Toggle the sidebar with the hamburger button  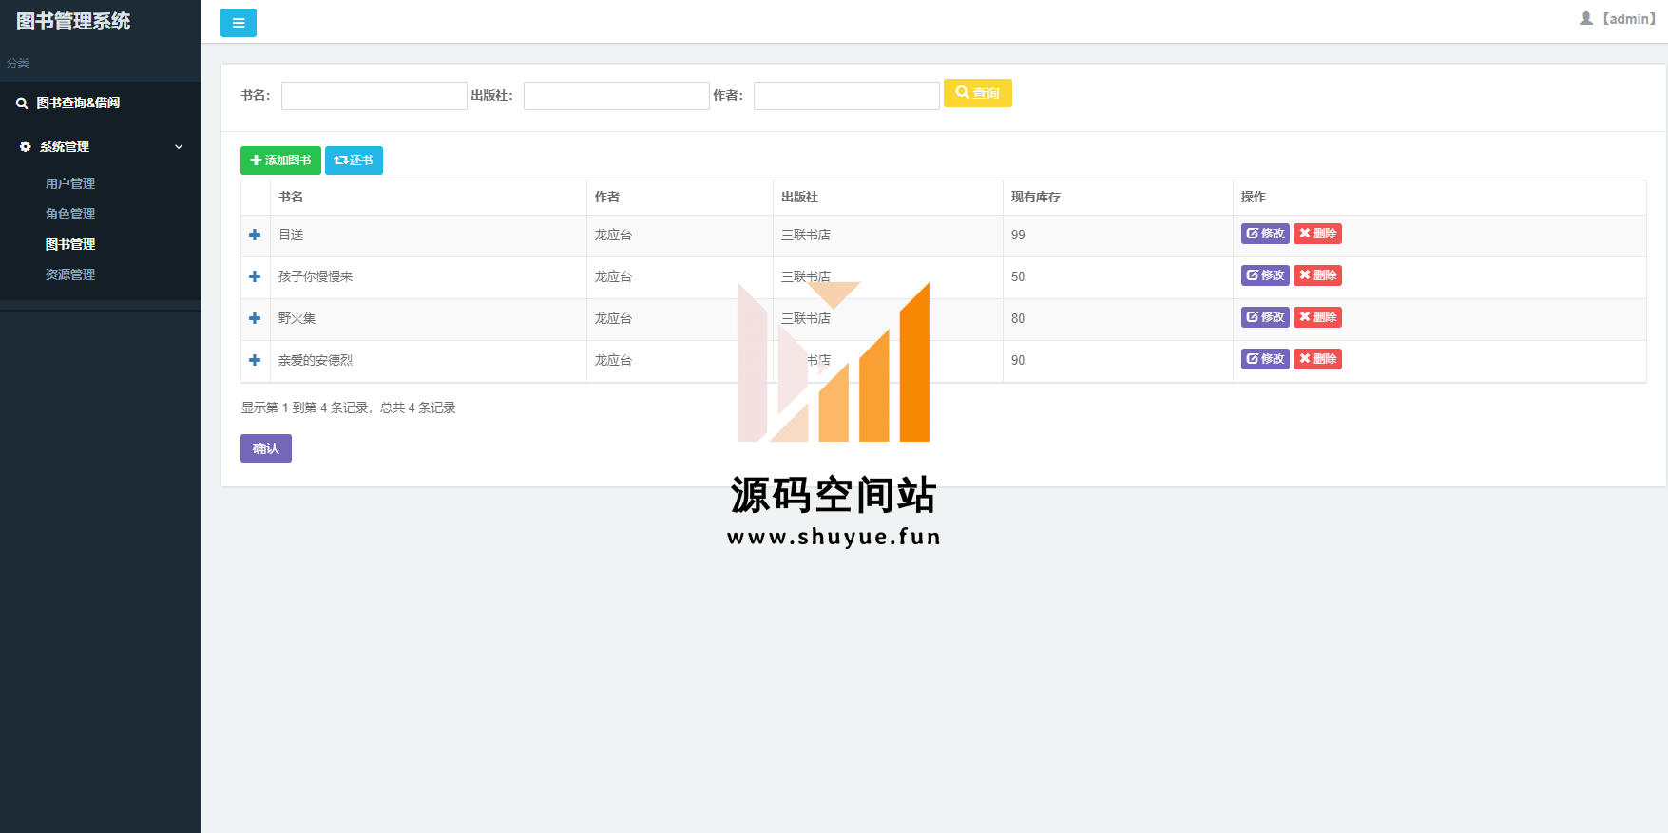tap(238, 23)
